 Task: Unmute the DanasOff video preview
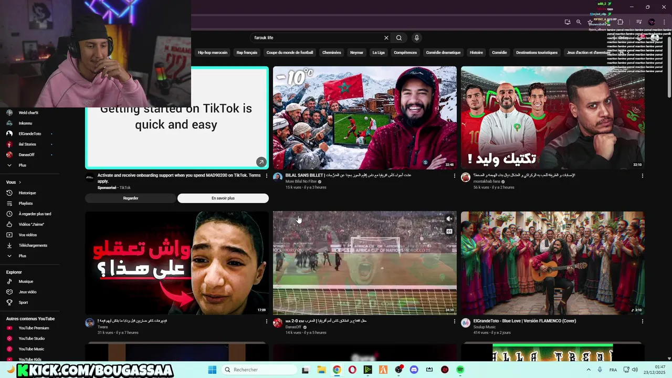[x=449, y=219]
